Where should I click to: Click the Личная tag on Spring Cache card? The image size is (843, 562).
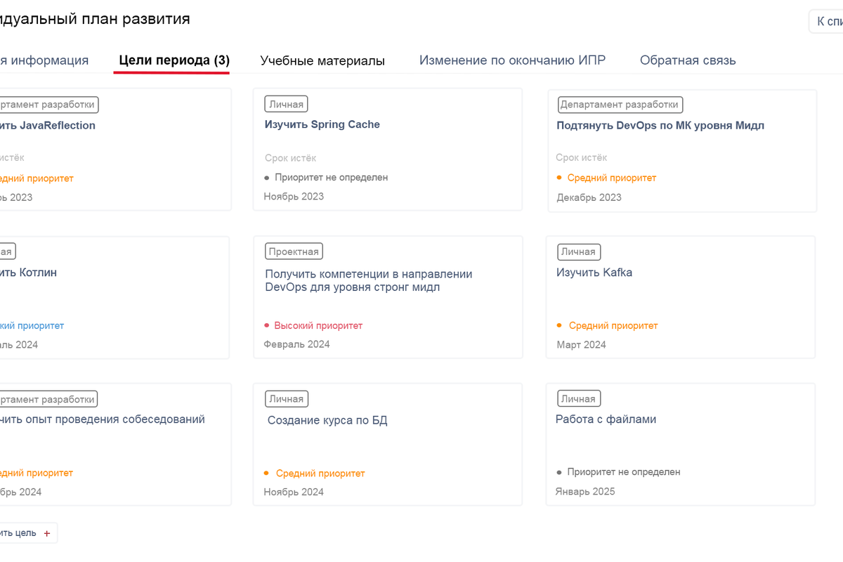[286, 104]
